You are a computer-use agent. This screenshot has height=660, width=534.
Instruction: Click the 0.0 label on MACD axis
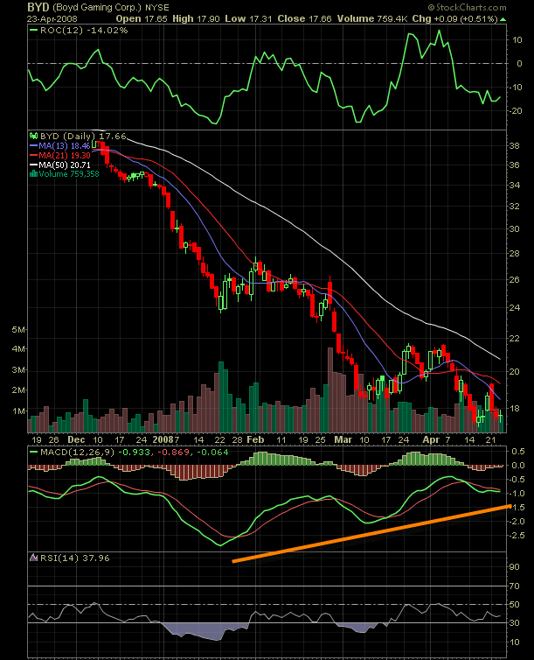(518, 466)
